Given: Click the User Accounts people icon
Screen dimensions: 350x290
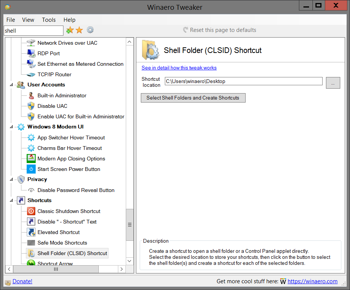Looking at the screenshot, I should tap(21, 85).
